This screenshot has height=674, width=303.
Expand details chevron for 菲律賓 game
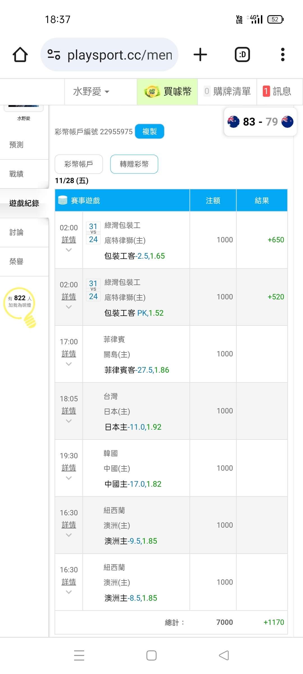(69, 364)
